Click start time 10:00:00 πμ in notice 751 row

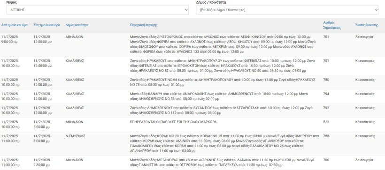(10, 66)
